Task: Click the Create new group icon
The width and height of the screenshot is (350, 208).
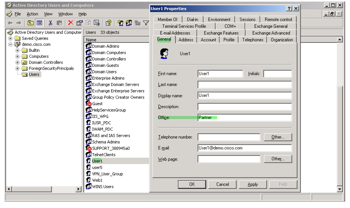Action: click(129, 23)
